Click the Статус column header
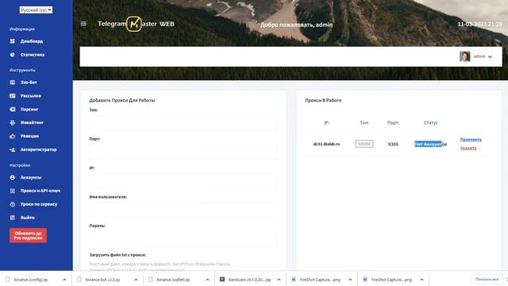The image size is (508, 286). coord(430,122)
